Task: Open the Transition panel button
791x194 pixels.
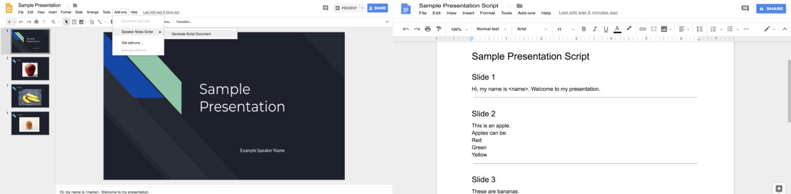Action: click(184, 22)
